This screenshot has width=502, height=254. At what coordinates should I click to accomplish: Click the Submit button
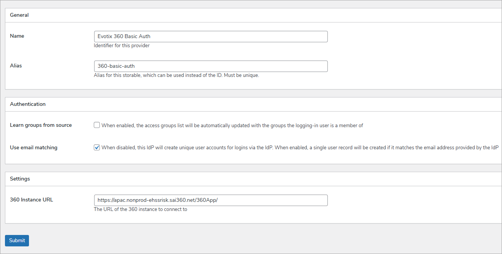[x=17, y=240]
